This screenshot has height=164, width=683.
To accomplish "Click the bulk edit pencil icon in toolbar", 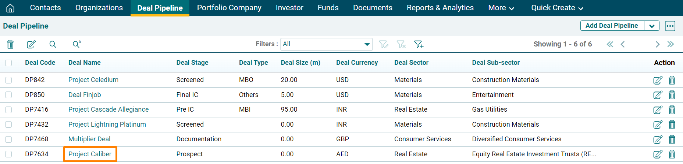I will tap(31, 44).
